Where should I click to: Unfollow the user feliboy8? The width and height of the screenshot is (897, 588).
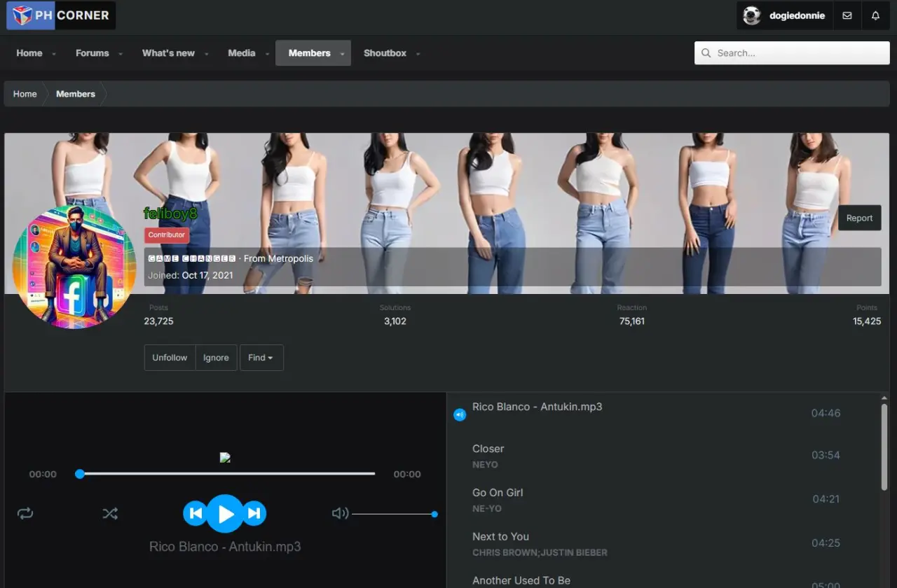tap(170, 358)
